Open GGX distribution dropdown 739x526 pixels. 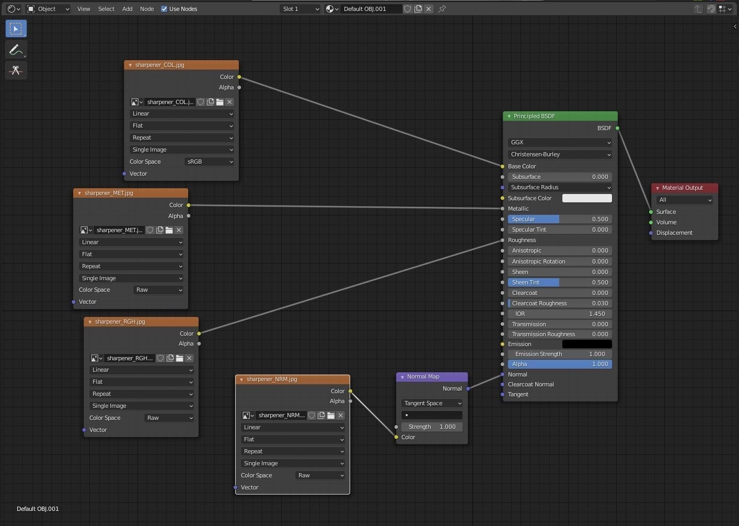[x=560, y=143]
